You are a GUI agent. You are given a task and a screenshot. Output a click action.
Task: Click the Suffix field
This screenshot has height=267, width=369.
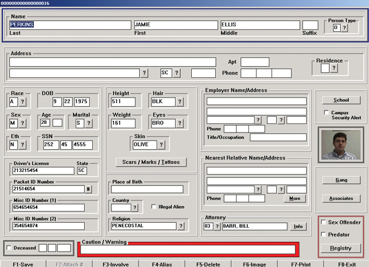(310, 25)
